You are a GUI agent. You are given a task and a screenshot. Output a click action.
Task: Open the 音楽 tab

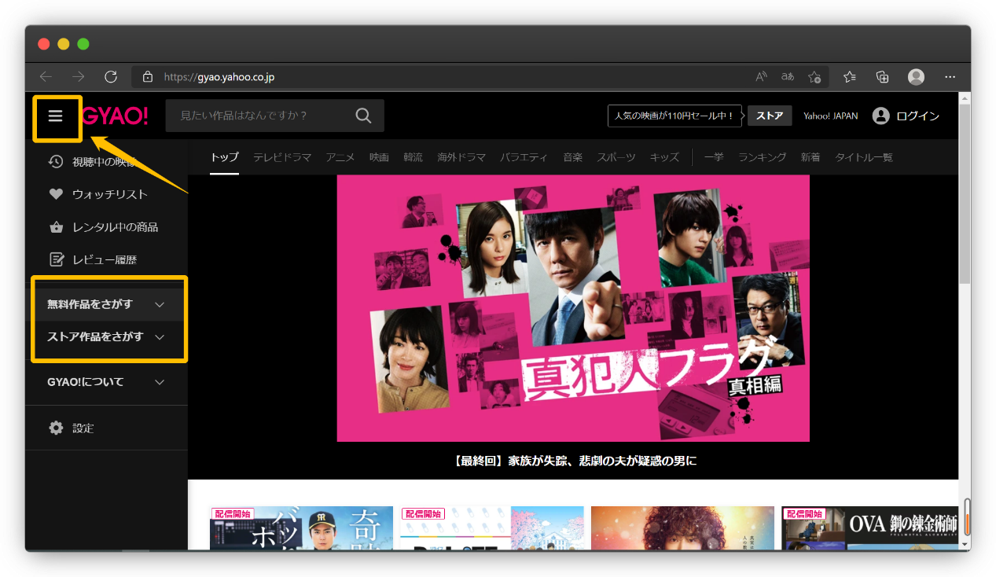(572, 157)
